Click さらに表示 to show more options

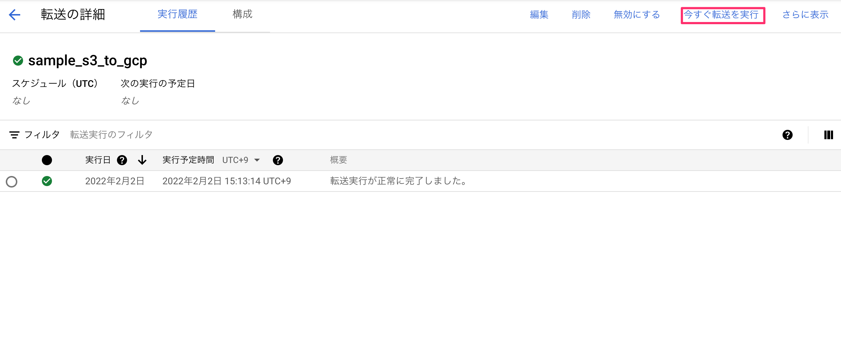805,15
